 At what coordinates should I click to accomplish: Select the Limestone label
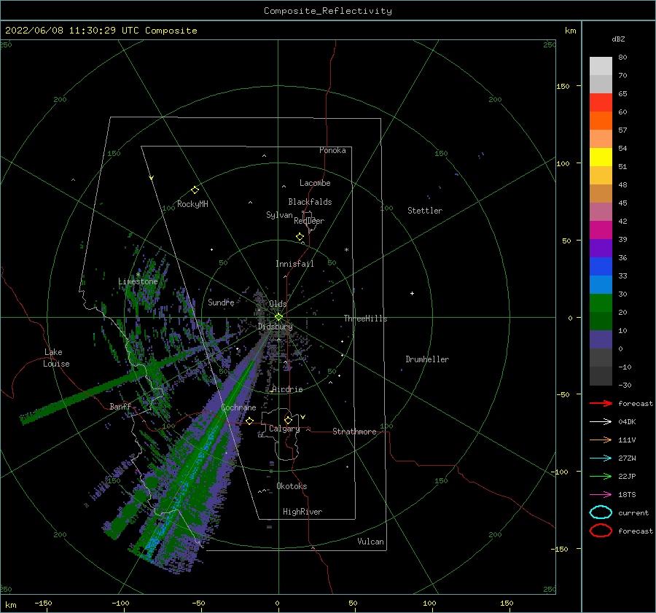point(138,281)
